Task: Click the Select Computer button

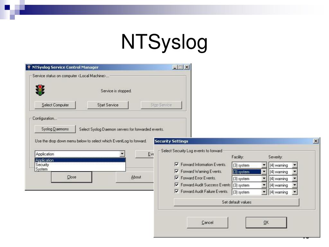Action: pos(55,105)
